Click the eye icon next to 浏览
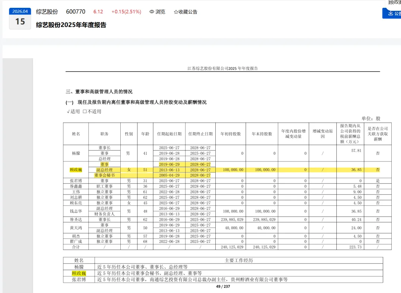 coord(151,12)
